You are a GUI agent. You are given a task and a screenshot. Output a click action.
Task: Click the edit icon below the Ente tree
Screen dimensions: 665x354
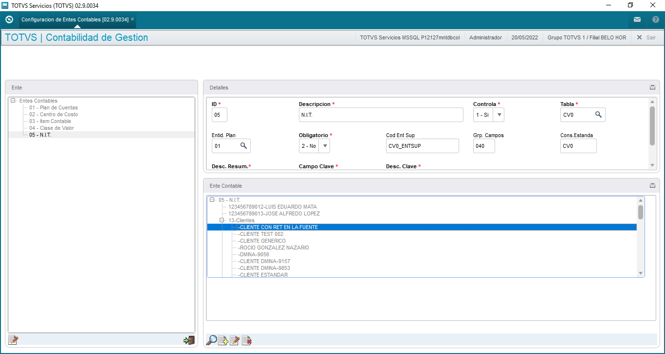[13, 340]
